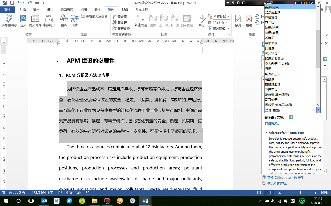Open 简繁转换 dialog
The height and width of the screenshot is (206, 331).
[x=121, y=28]
